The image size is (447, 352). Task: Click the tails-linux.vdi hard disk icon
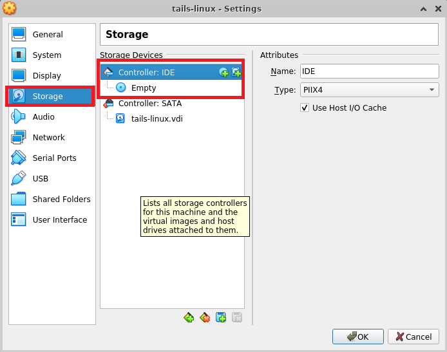pos(120,118)
